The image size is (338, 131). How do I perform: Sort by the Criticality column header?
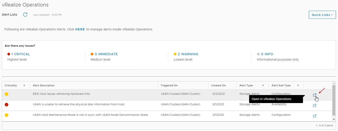11,86
